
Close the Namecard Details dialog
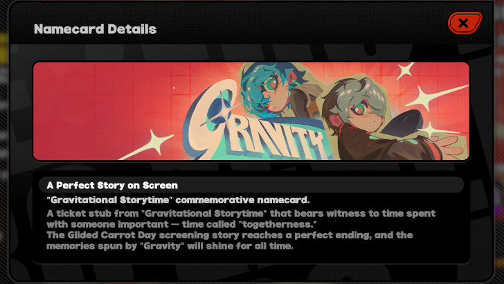[465, 23]
